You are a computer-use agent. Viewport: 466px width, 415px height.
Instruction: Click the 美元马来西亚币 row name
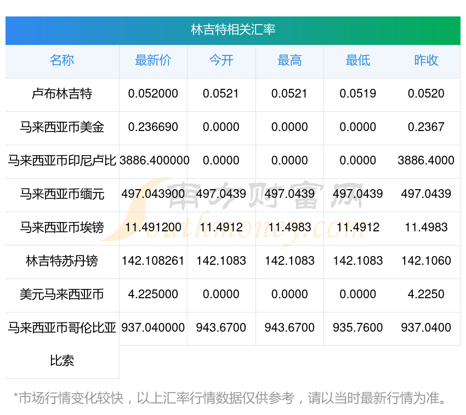62,294
